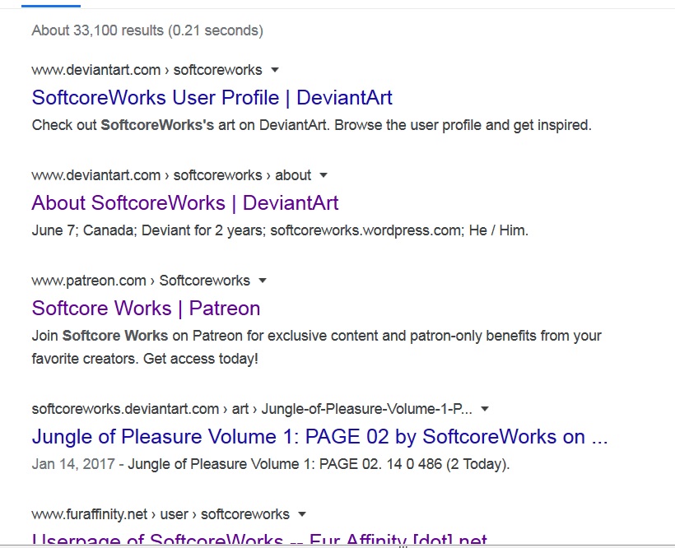Click the www.furaffinity.net › user › softcoreworks URL

(x=161, y=514)
